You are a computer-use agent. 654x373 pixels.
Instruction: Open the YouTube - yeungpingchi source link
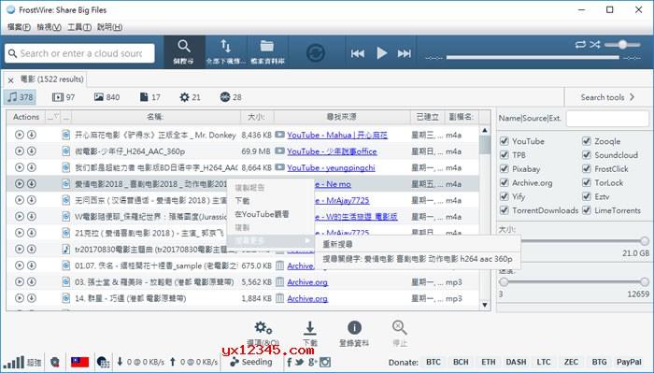tap(331, 167)
